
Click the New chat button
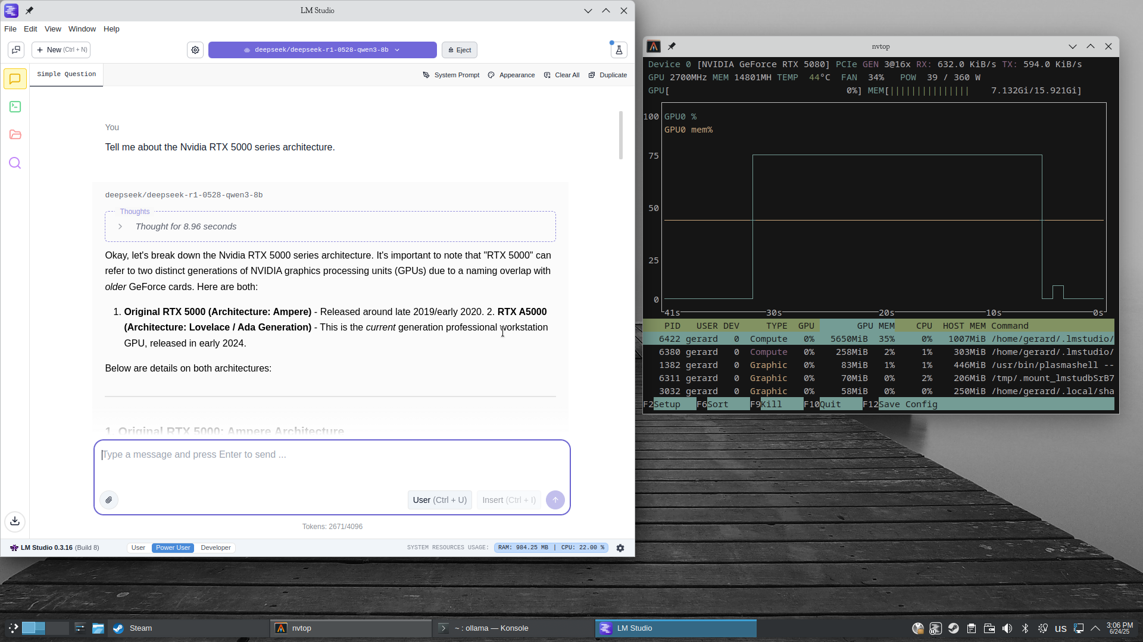point(61,50)
